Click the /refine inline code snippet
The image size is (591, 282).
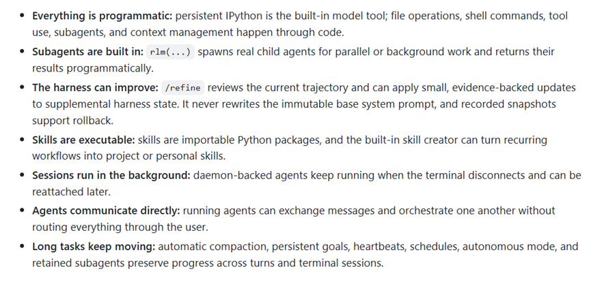tap(183, 88)
